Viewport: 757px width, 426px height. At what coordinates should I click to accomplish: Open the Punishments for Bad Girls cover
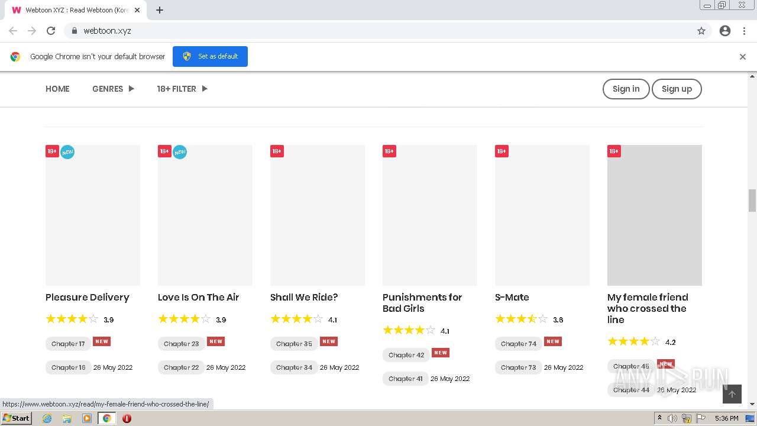coord(430,215)
